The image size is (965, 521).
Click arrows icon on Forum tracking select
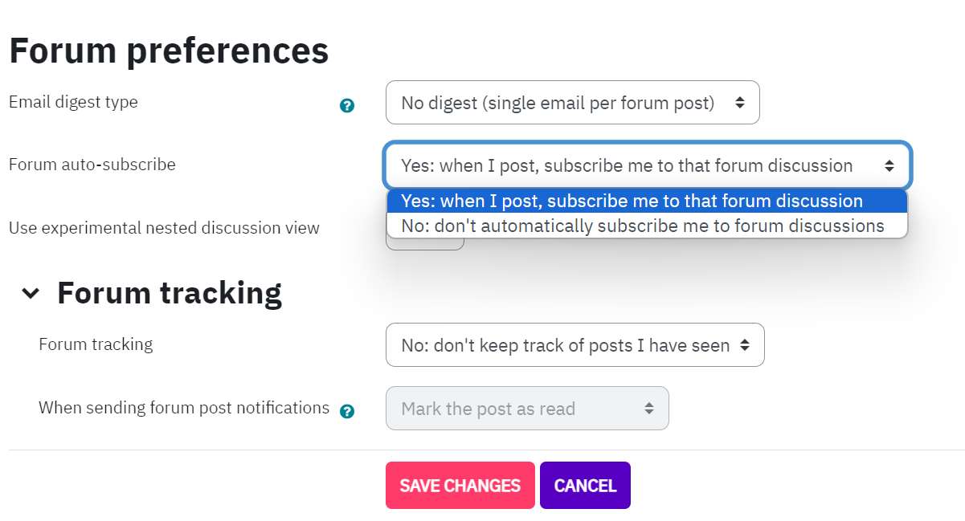pos(745,345)
